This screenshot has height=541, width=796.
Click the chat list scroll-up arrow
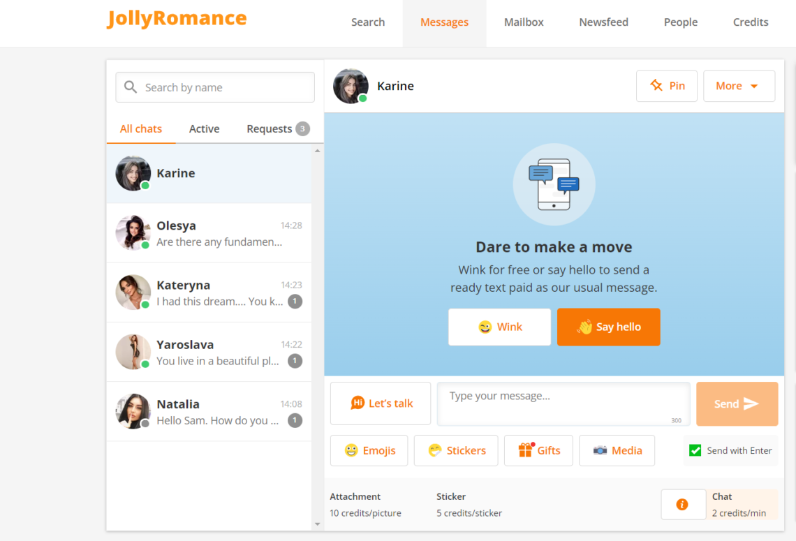click(317, 151)
